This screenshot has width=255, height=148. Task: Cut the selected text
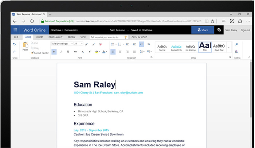[35, 43]
